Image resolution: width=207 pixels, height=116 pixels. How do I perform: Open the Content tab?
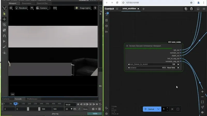6,99
